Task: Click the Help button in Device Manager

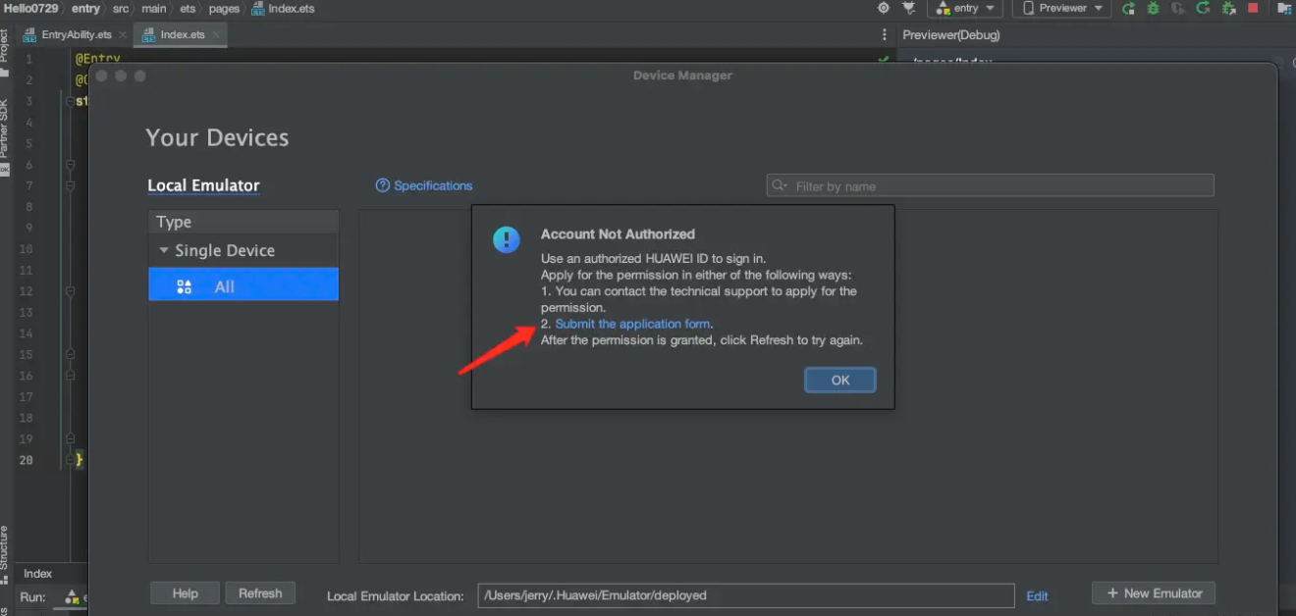Action: pyautogui.click(x=185, y=593)
